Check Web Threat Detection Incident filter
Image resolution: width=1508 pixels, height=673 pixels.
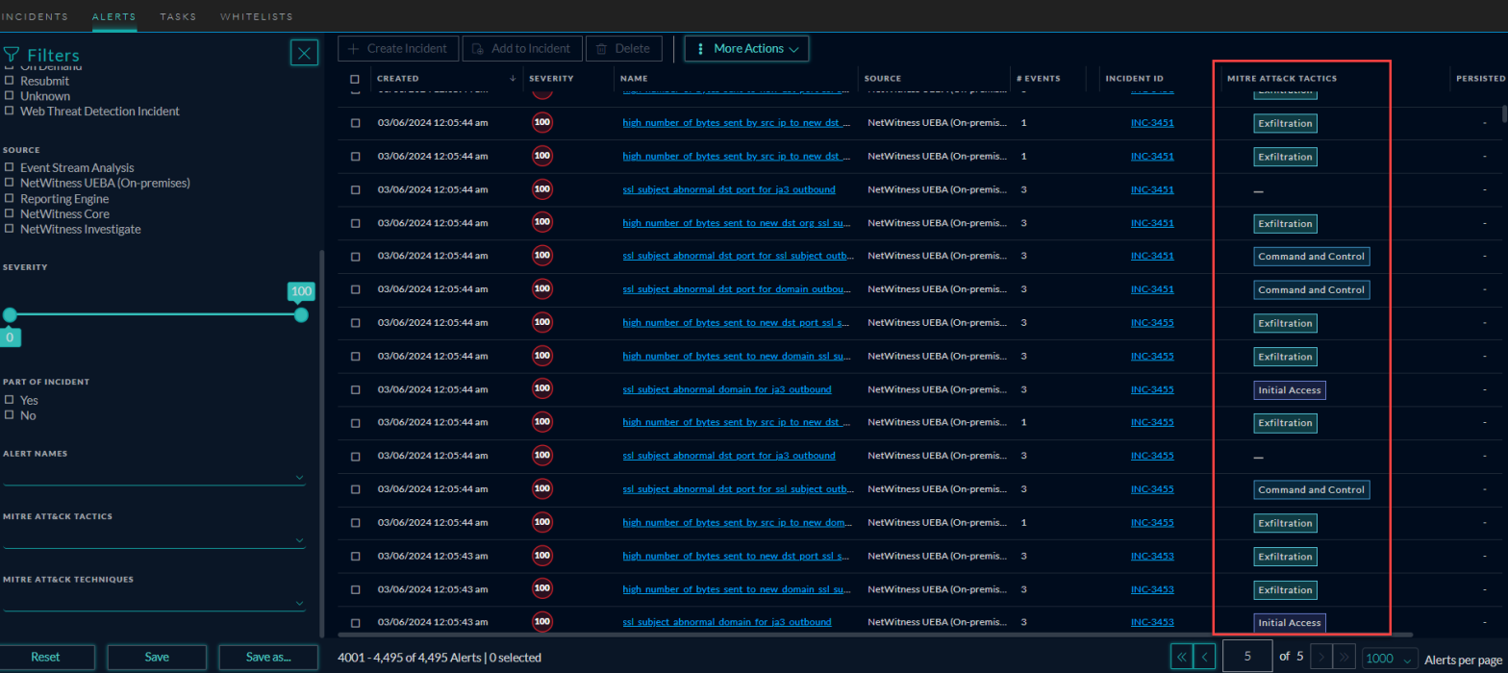point(10,111)
